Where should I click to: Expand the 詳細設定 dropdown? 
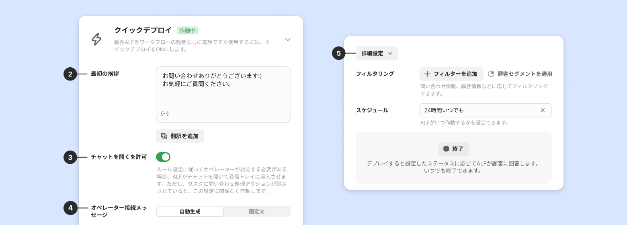tap(377, 53)
